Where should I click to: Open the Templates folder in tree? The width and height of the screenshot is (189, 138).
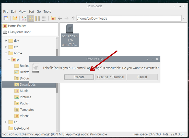tap(27, 110)
